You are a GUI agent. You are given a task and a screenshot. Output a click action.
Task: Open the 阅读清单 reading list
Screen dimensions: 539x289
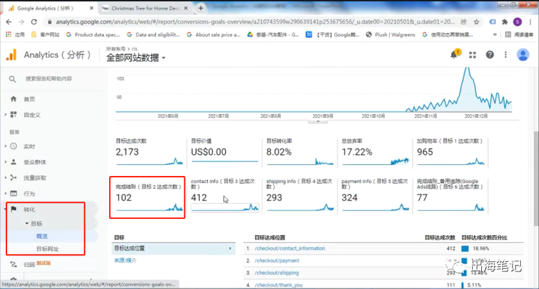[x=519, y=34]
